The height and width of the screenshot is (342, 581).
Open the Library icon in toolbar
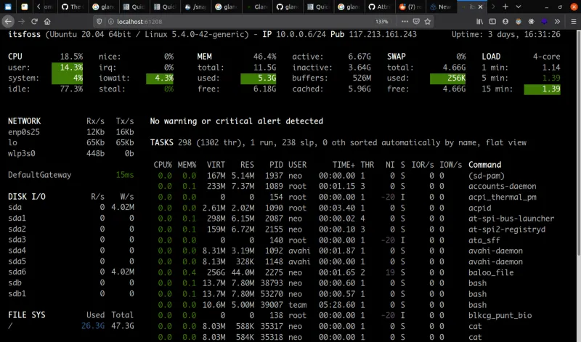coord(479,22)
